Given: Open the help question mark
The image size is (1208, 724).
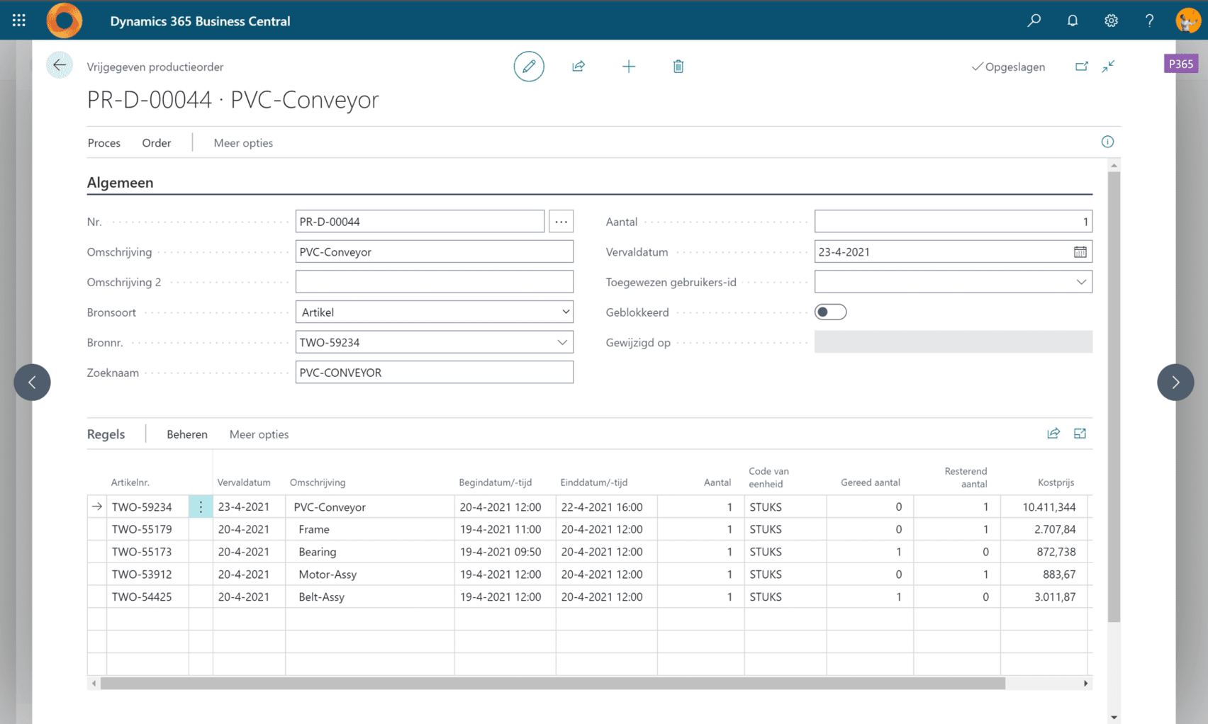Looking at the screenshot, I should click(x=1149, y=21).
